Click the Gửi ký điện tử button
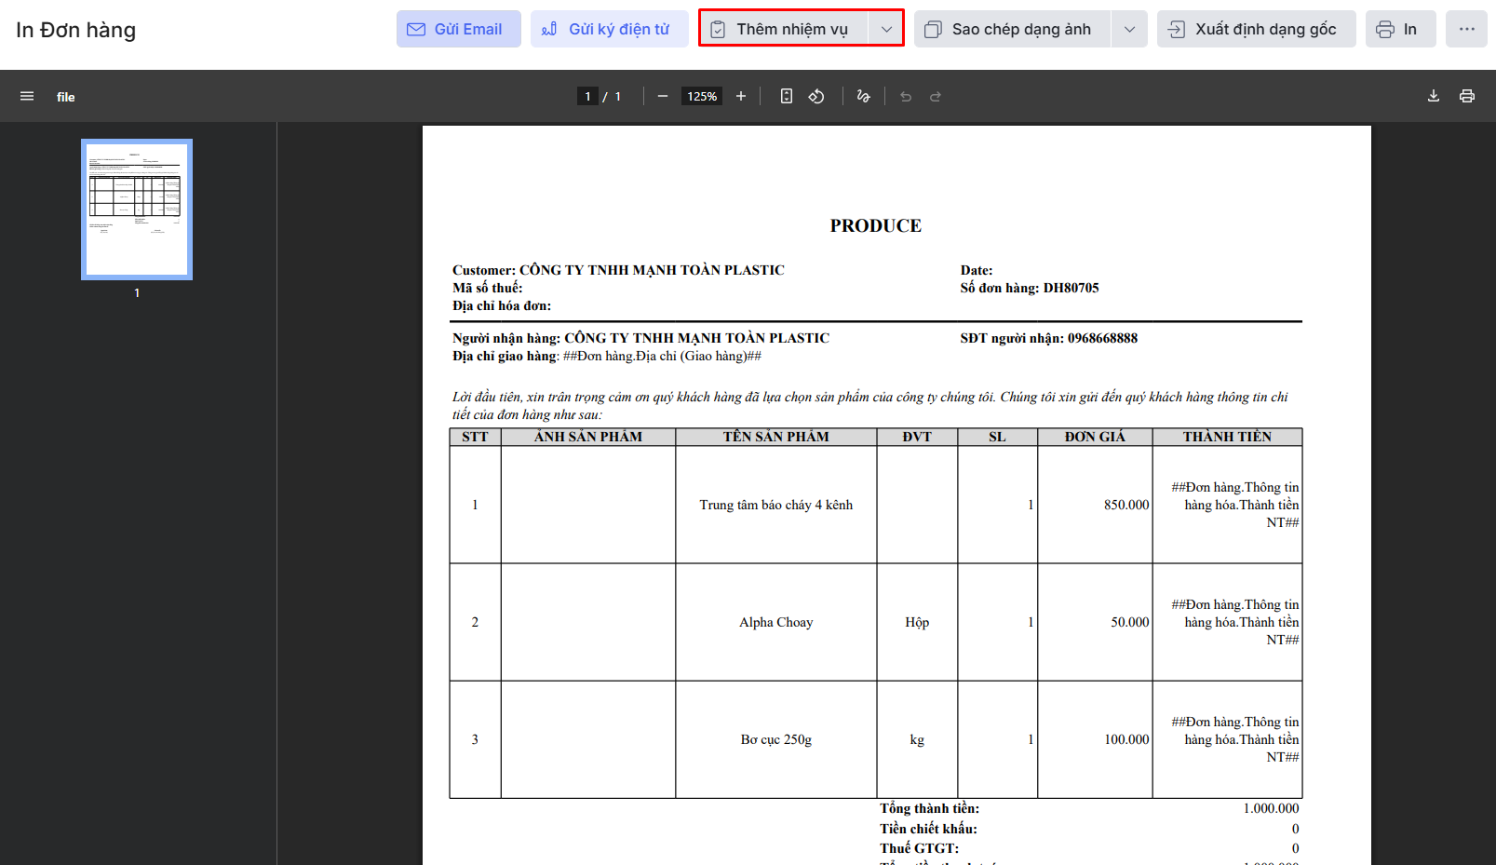 pos(609,29)
